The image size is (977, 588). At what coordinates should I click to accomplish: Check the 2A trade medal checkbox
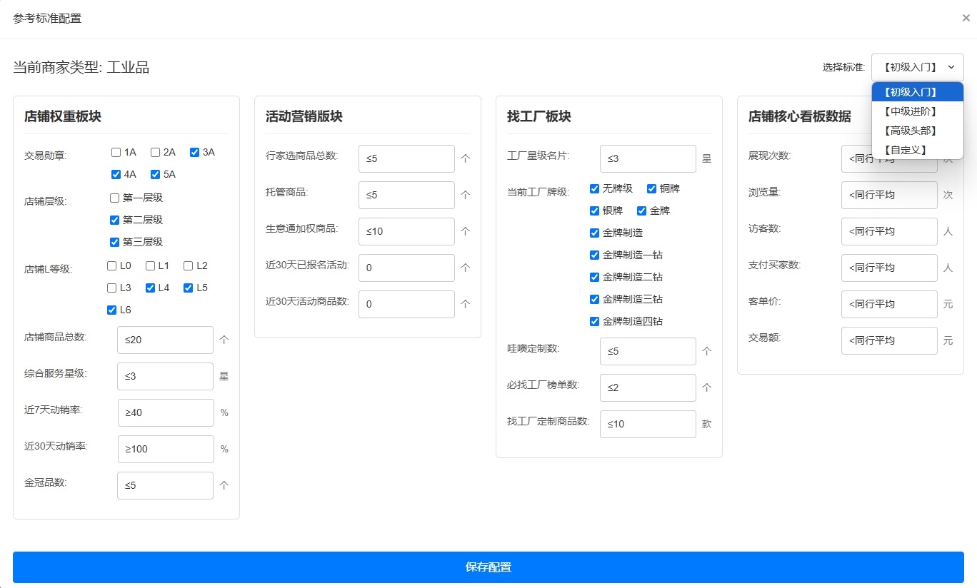(x=154, y=152)
